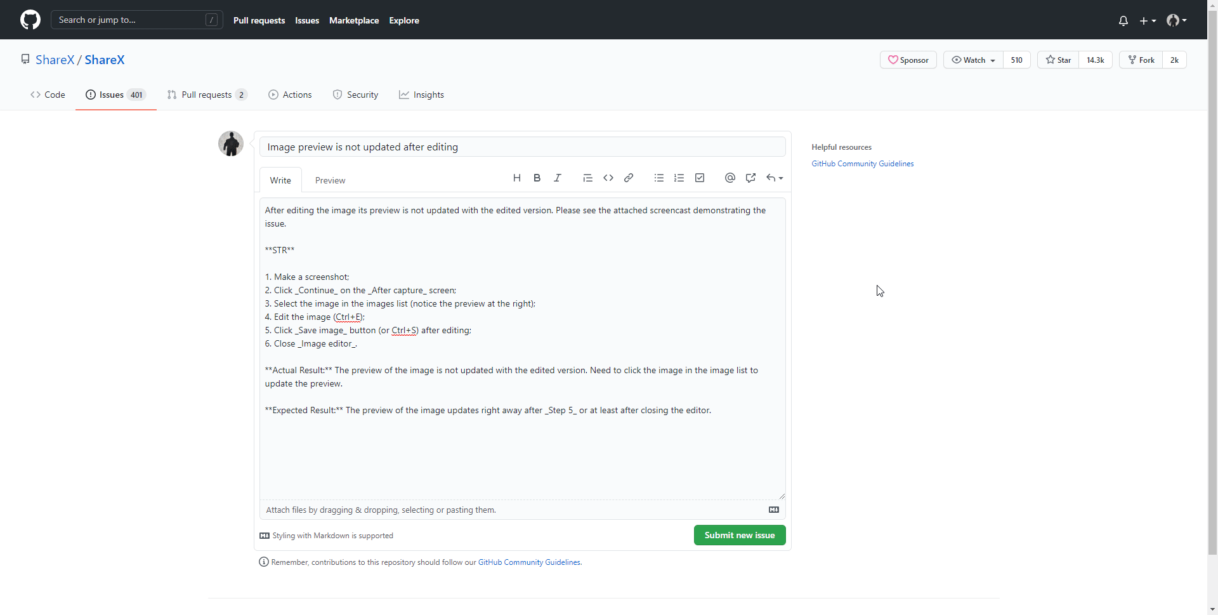This screenshot has width=1218, height=615.
Task: View the 14.3k stargazers count
Action: 1096,60
